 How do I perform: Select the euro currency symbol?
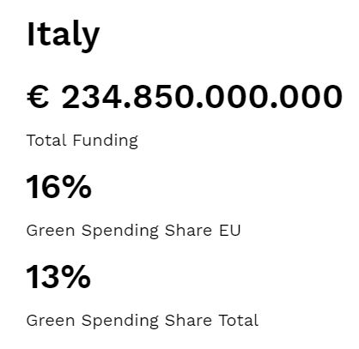(x=38, y=97)
